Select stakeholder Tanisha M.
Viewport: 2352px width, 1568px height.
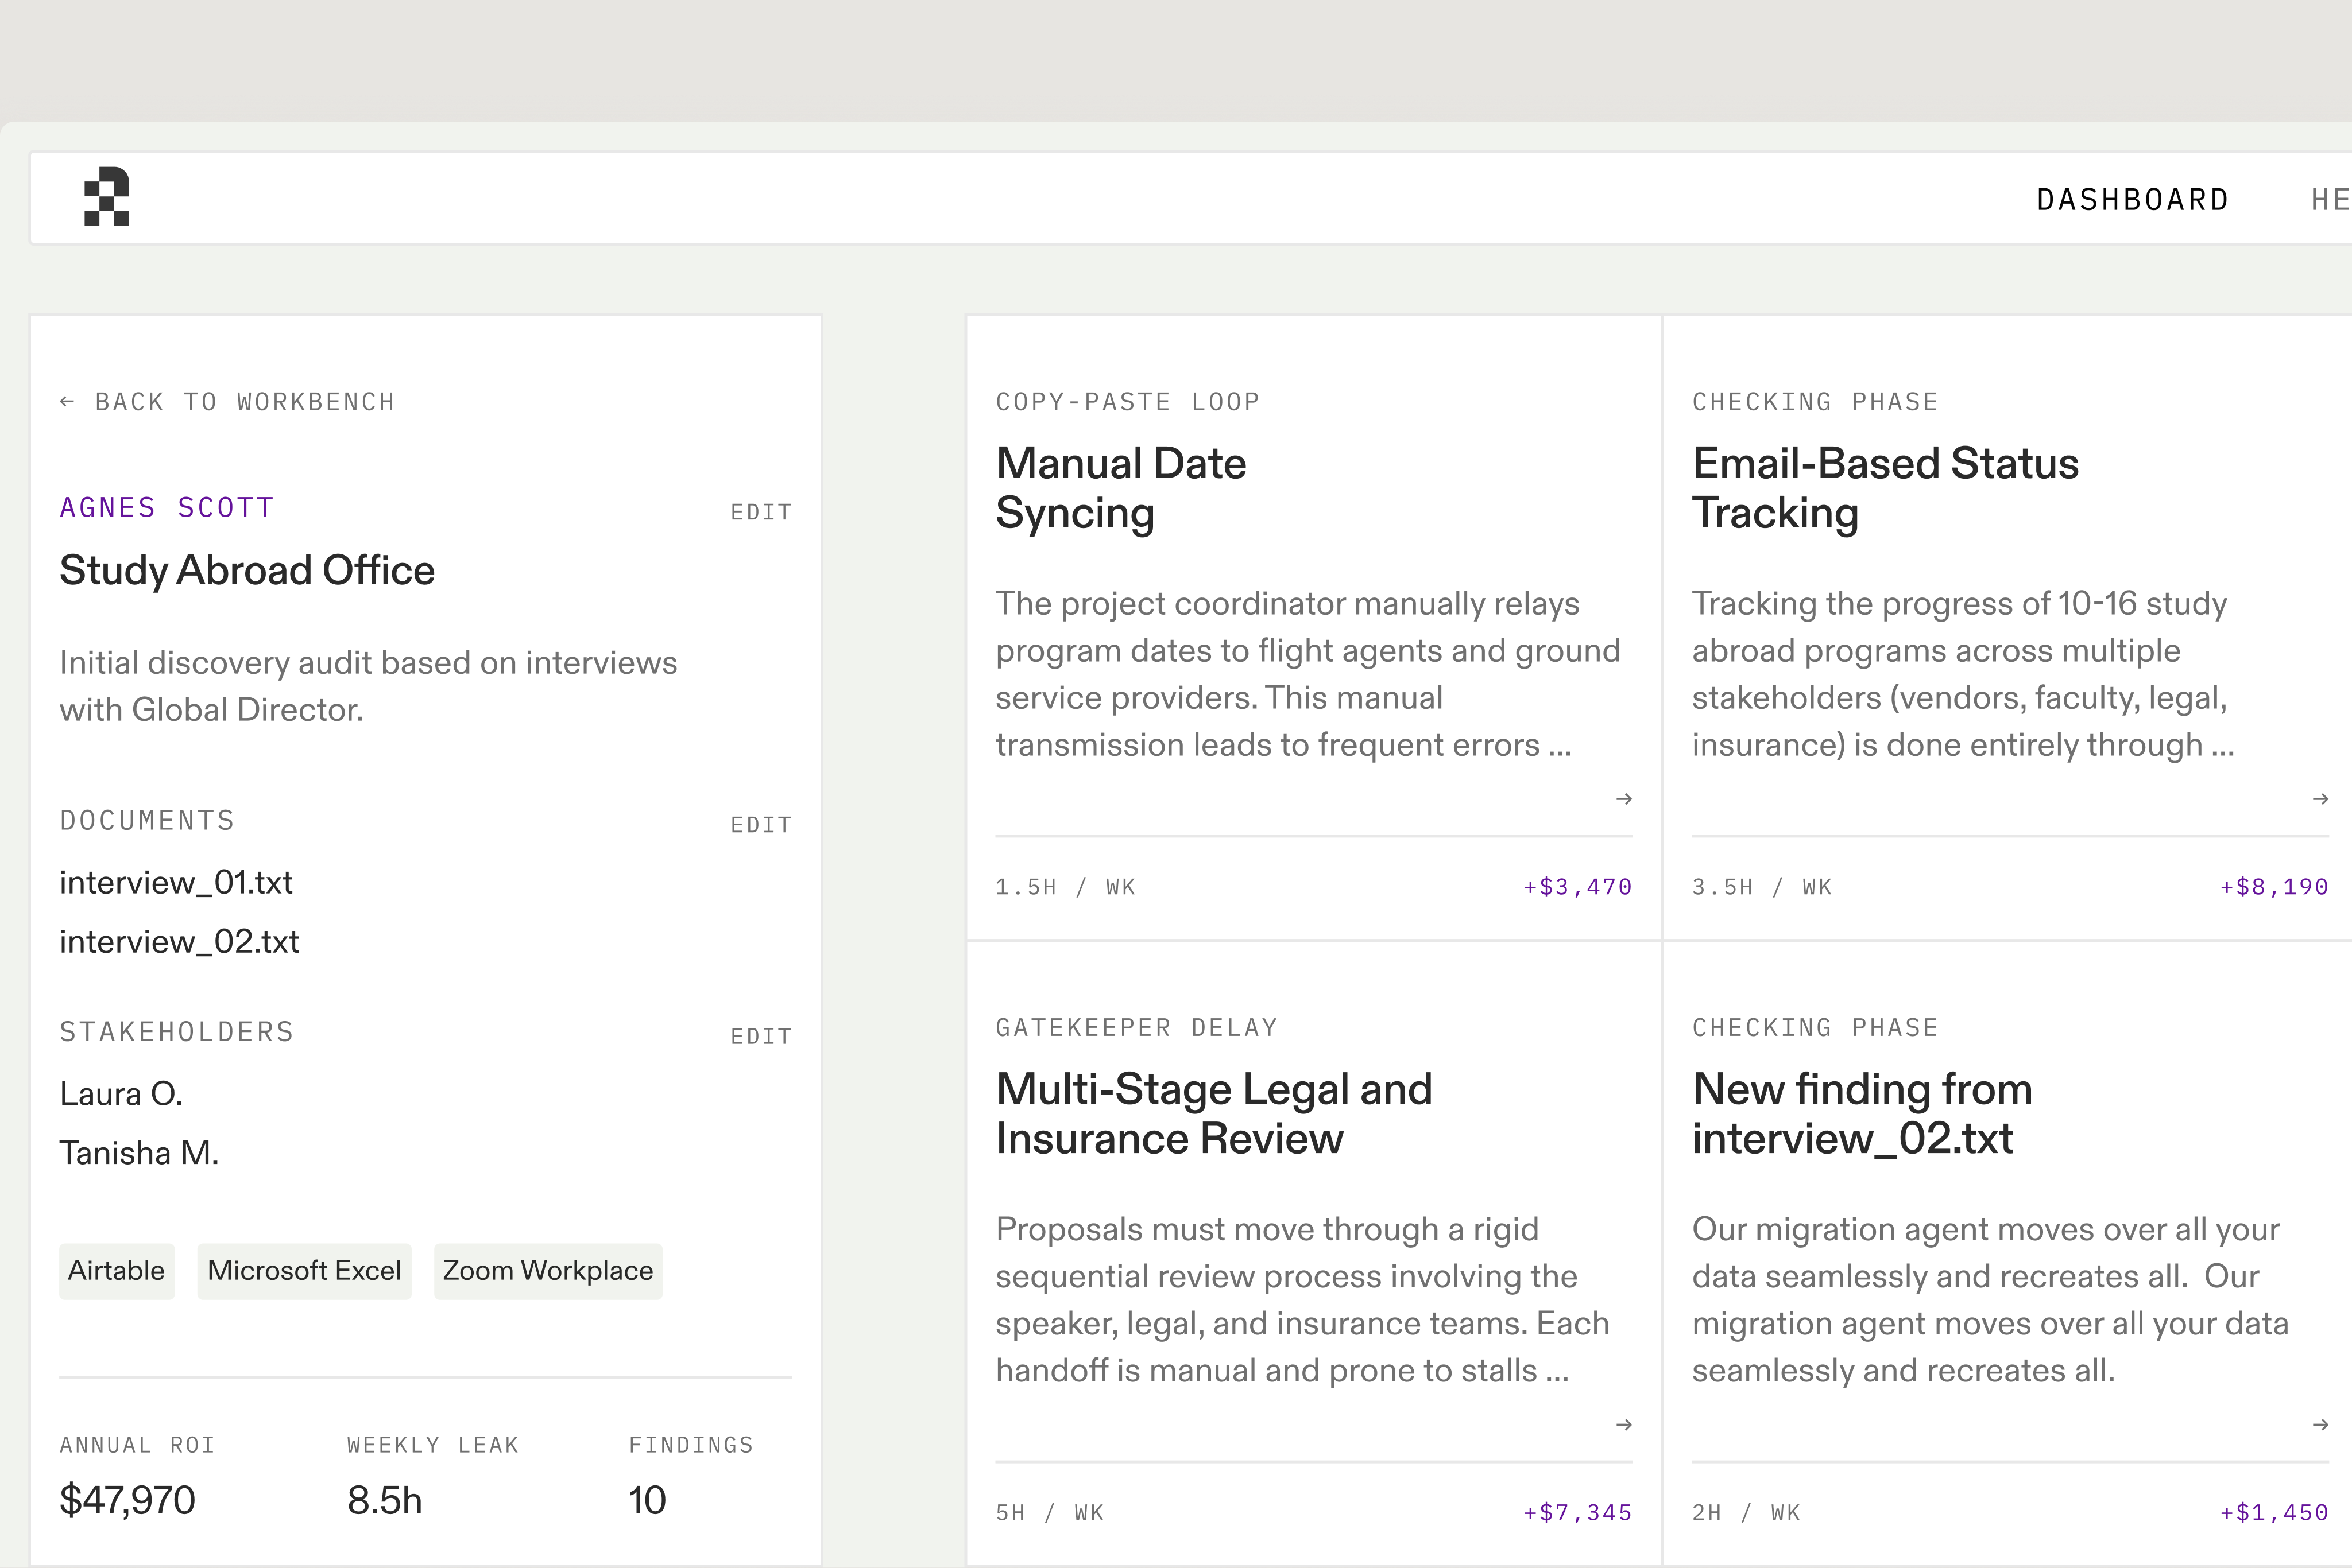click(139, 1153)
